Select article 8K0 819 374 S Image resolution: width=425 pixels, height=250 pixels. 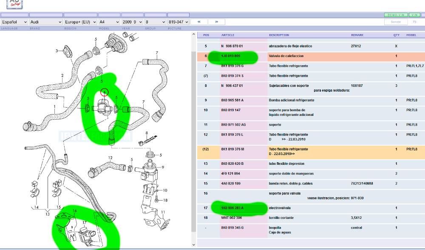click(232, 76)
